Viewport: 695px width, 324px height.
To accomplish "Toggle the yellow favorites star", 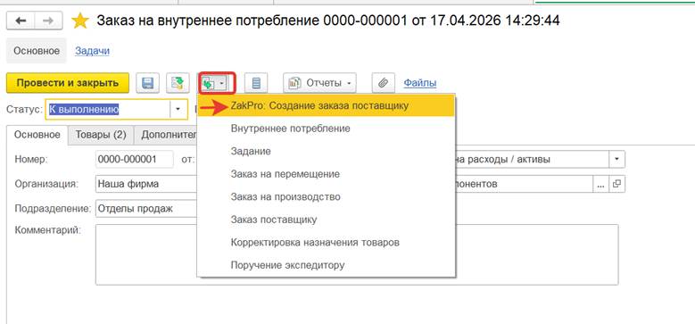I will click(x=80, y=21).
